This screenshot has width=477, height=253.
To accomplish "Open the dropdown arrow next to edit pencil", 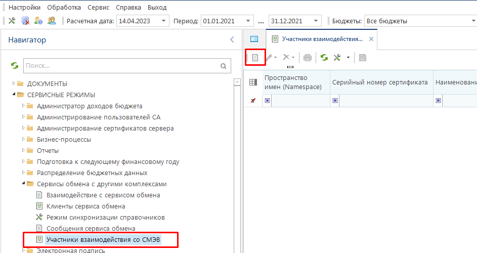I will tap(275, 57).
